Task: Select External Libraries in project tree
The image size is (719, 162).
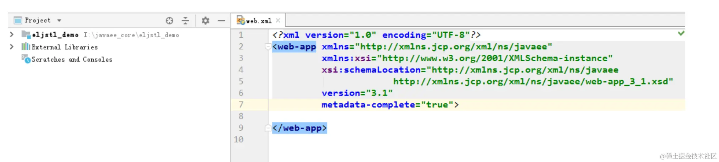Action: click(x=64, y=47)
